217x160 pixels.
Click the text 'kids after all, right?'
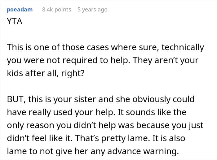(x=46, y=73)
